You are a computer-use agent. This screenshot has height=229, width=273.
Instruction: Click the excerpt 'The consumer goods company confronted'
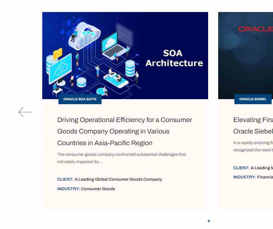pyautogui.click(x=121, y=158)
